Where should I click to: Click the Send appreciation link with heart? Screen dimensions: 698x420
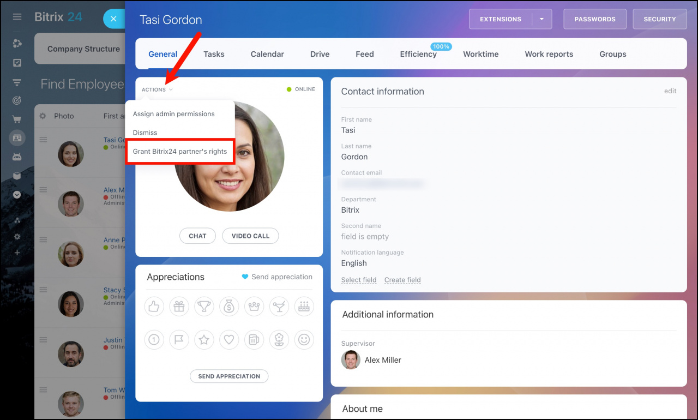tap(277, 277)
